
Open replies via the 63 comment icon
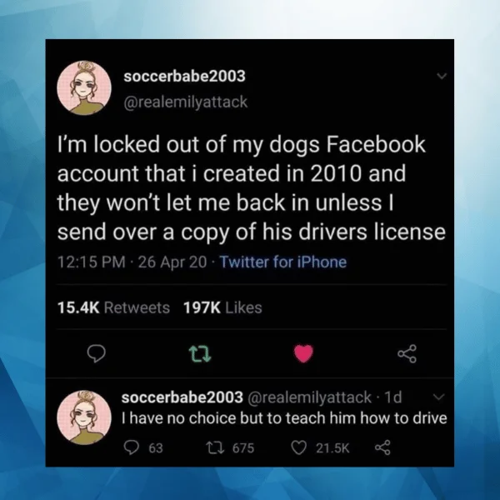coord(132,447)
